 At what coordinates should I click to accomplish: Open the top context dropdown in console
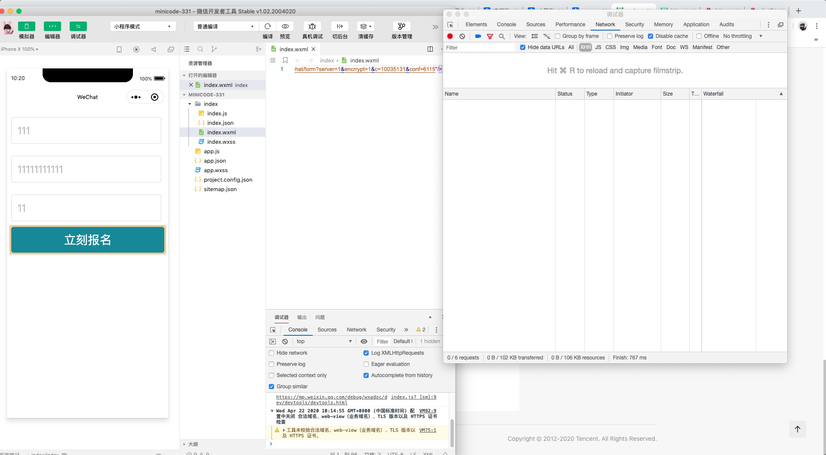point(324,341)
